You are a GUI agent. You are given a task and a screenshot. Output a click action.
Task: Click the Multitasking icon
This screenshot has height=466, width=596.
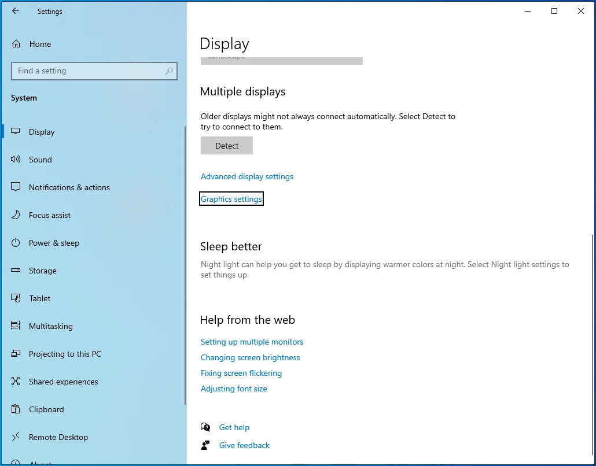(x=16, y=326)
